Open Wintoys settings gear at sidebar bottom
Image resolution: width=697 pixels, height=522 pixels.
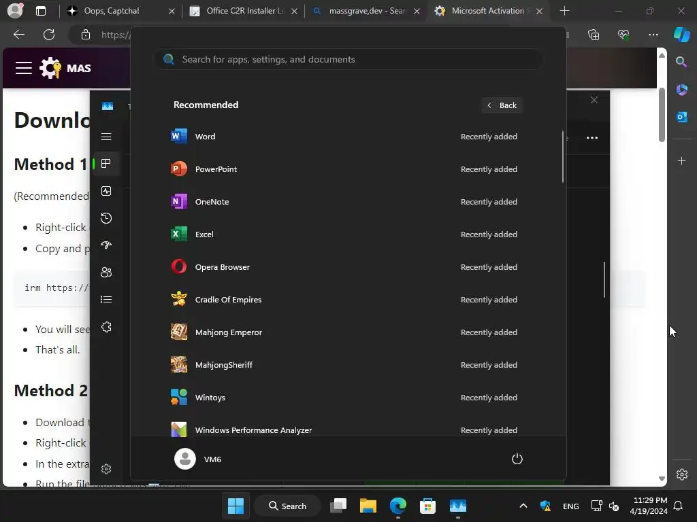pos(106,469)
